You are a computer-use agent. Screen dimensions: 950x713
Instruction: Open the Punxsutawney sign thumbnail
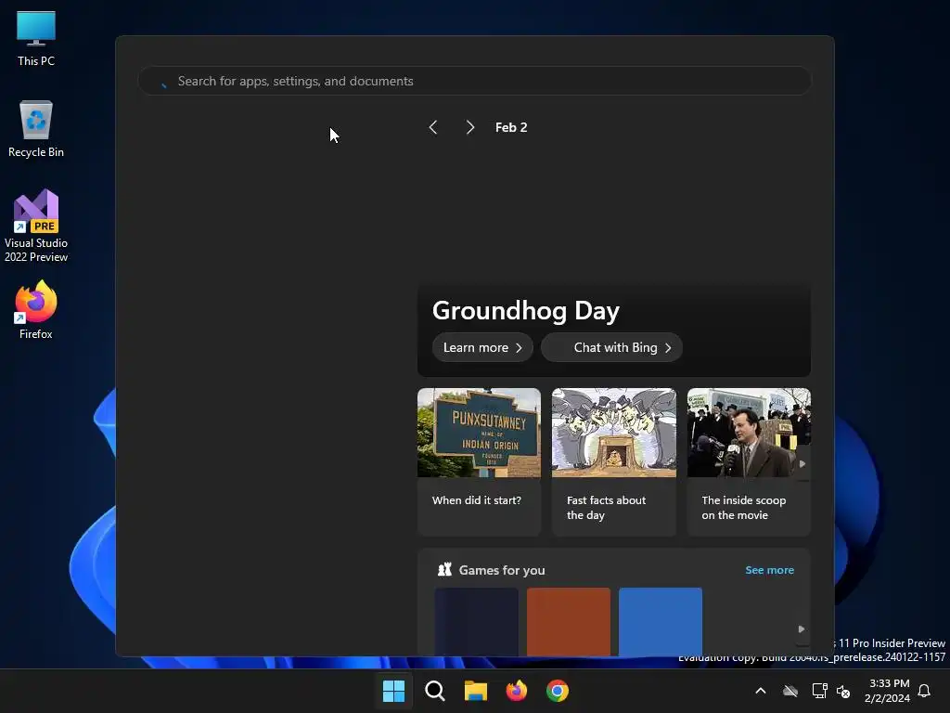click(479, 433)
